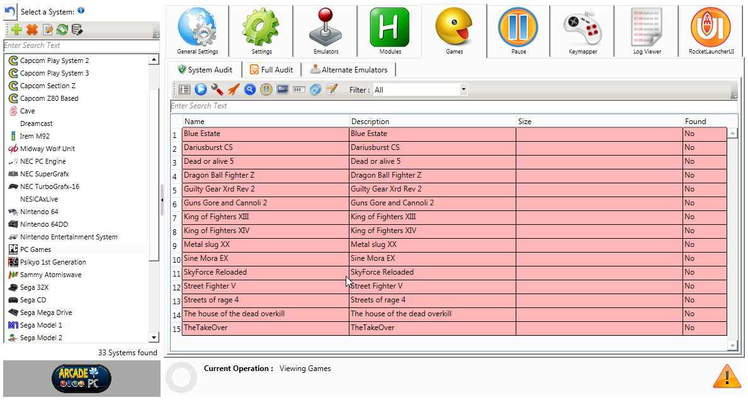Click the green plus add system icon

(17, 30)
